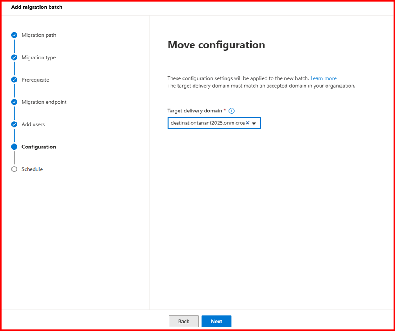Click the filled Configuration step circle
Screen dimensions: 395x331
(x=14, y=147)
